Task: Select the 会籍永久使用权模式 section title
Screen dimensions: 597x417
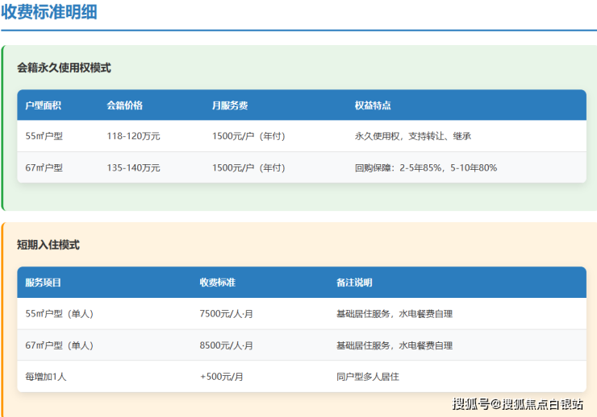Action: pos(64,68)
